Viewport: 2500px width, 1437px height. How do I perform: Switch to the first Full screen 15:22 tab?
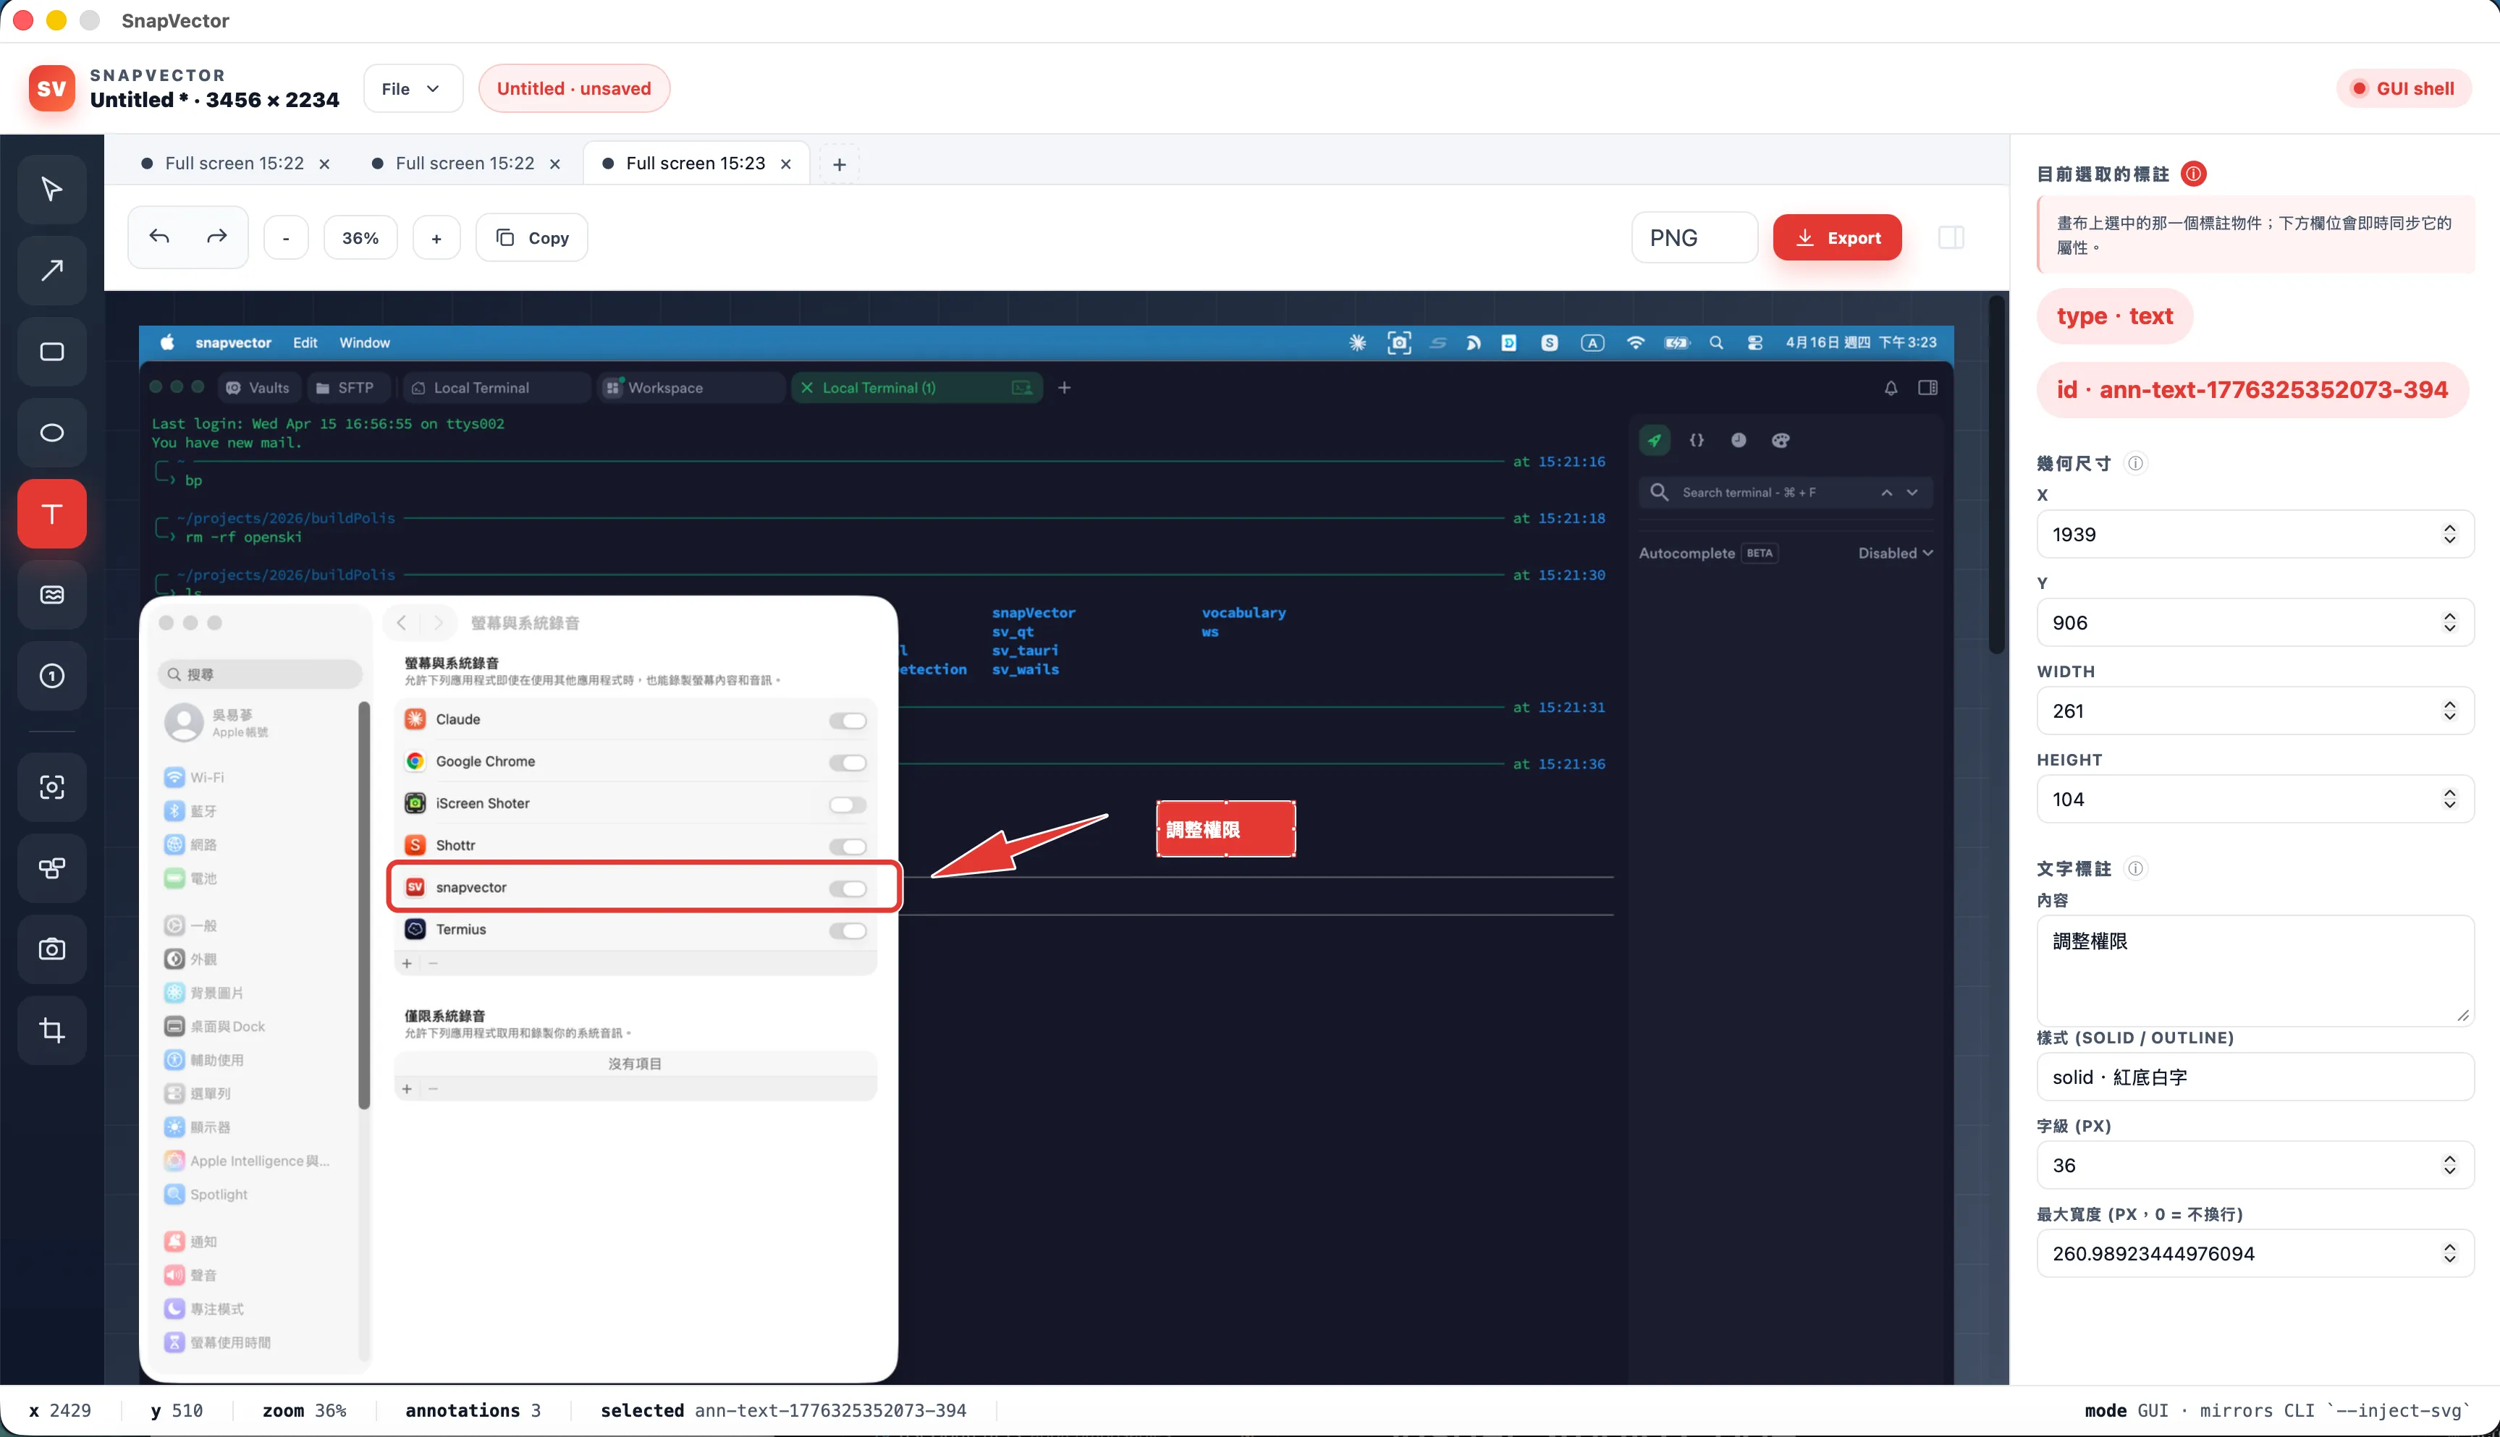tap(234, 164)
